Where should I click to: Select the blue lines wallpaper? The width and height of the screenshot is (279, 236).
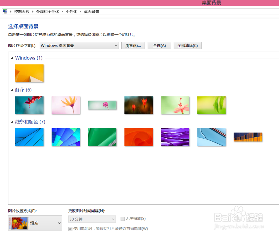click(x=29, y=137)
